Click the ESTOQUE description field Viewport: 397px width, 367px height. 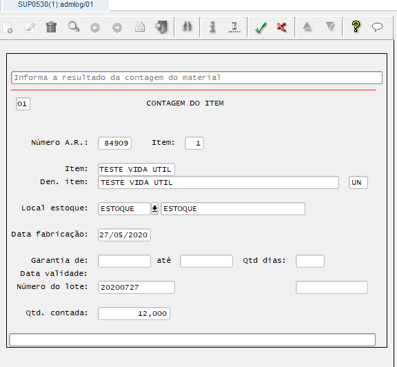coord(233,208)
